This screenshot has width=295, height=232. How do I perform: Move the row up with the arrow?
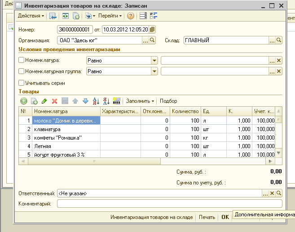click(x=75, y=101)
